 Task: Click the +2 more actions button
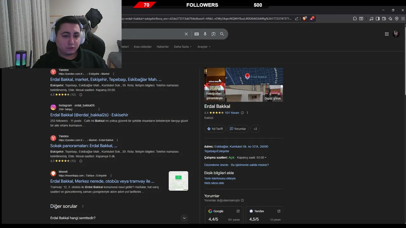point(255,129)
